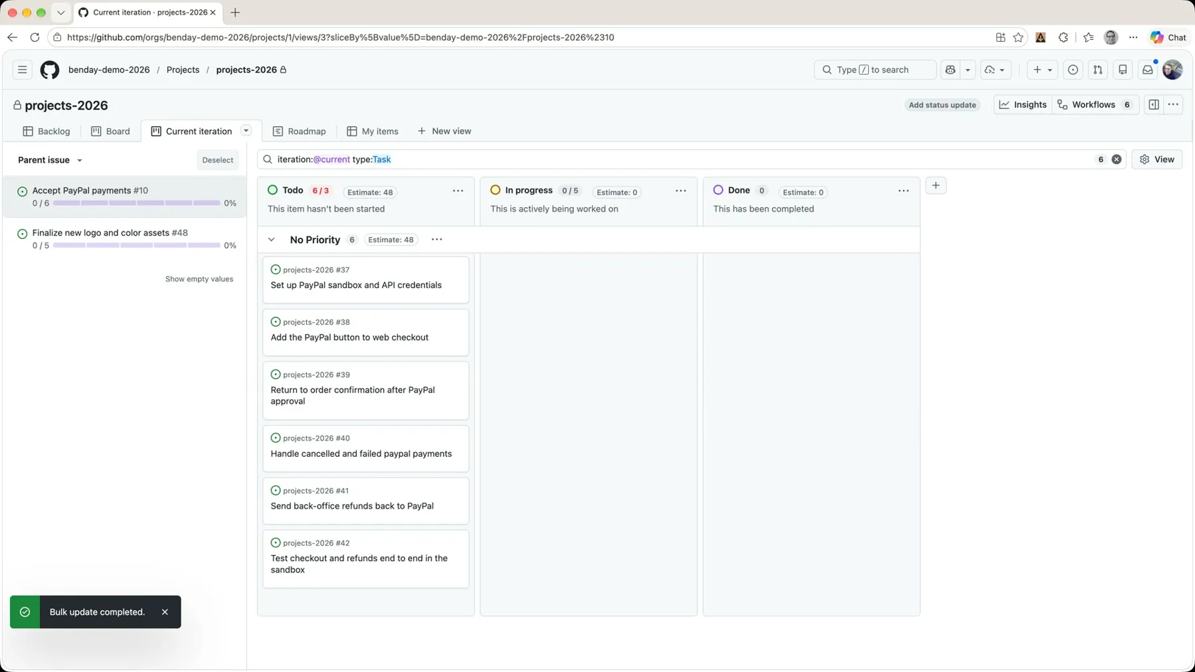
Task: Collapse the No Priority group
Action: click(x=271, y=240)
